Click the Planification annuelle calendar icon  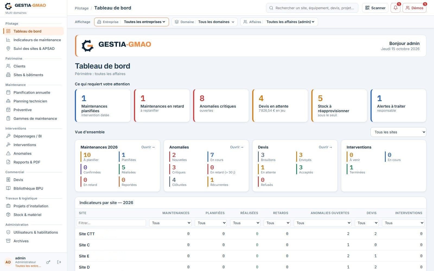(8, 92)
